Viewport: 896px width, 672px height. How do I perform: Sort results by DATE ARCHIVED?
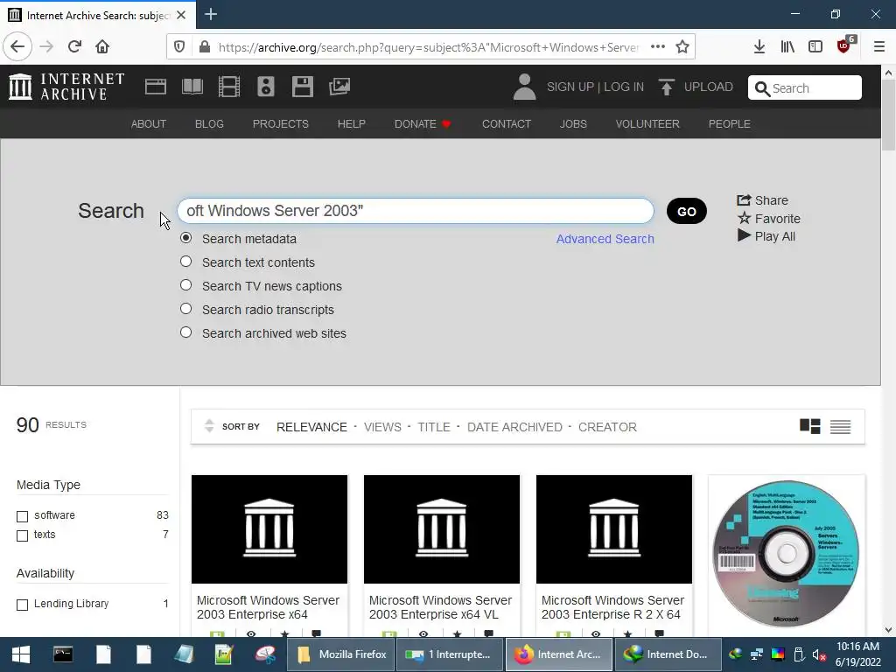[514, 427]
